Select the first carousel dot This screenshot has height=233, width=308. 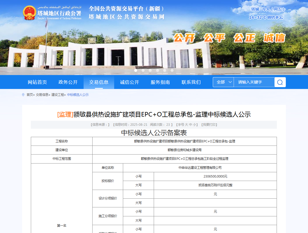click(136, 70)
